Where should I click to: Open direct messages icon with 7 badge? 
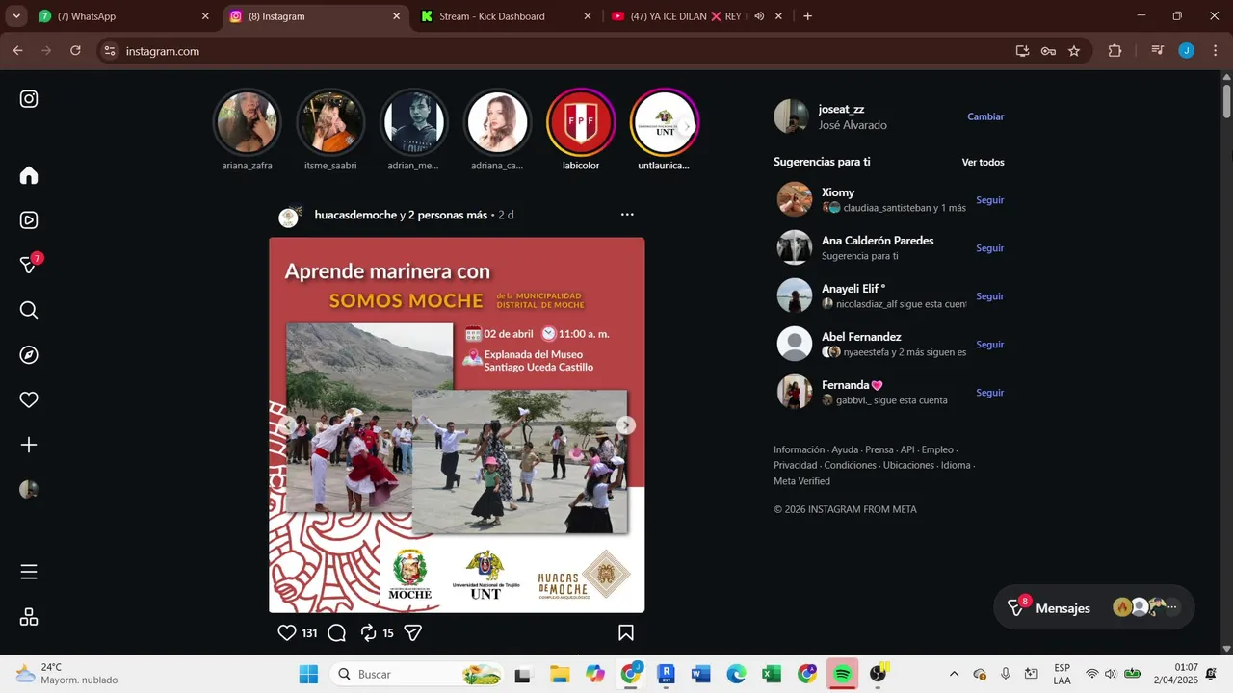pyautogui.click(x=29, y=265)
